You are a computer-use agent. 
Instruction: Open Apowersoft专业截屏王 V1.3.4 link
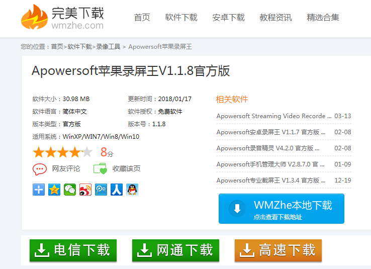[x=271, y=181]
